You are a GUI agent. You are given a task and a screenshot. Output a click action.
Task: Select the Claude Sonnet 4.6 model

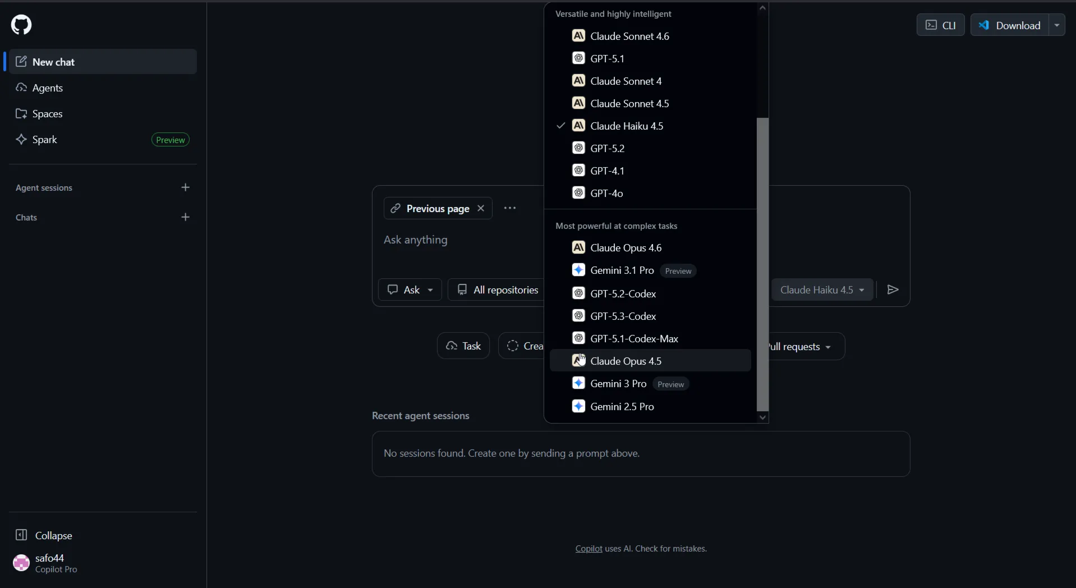coord(650,36)
